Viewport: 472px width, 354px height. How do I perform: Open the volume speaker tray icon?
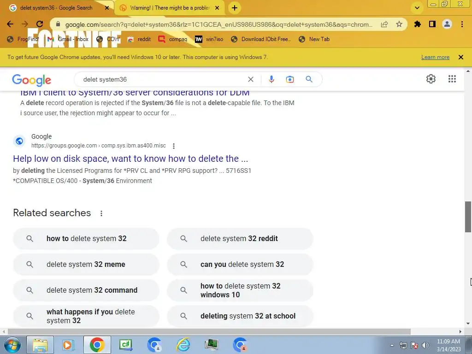pyautogui.click(x=425, y=345)
